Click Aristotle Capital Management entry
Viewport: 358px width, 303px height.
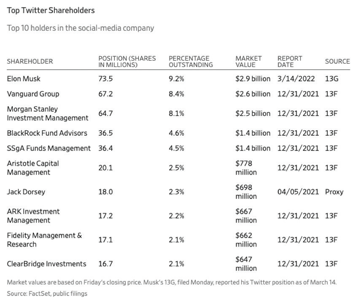tap(33, 168)
